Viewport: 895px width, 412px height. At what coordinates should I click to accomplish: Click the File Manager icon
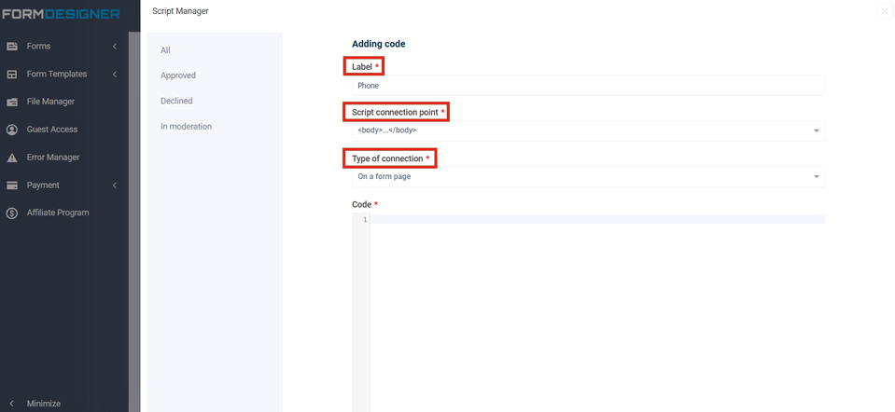pos(12,102)
